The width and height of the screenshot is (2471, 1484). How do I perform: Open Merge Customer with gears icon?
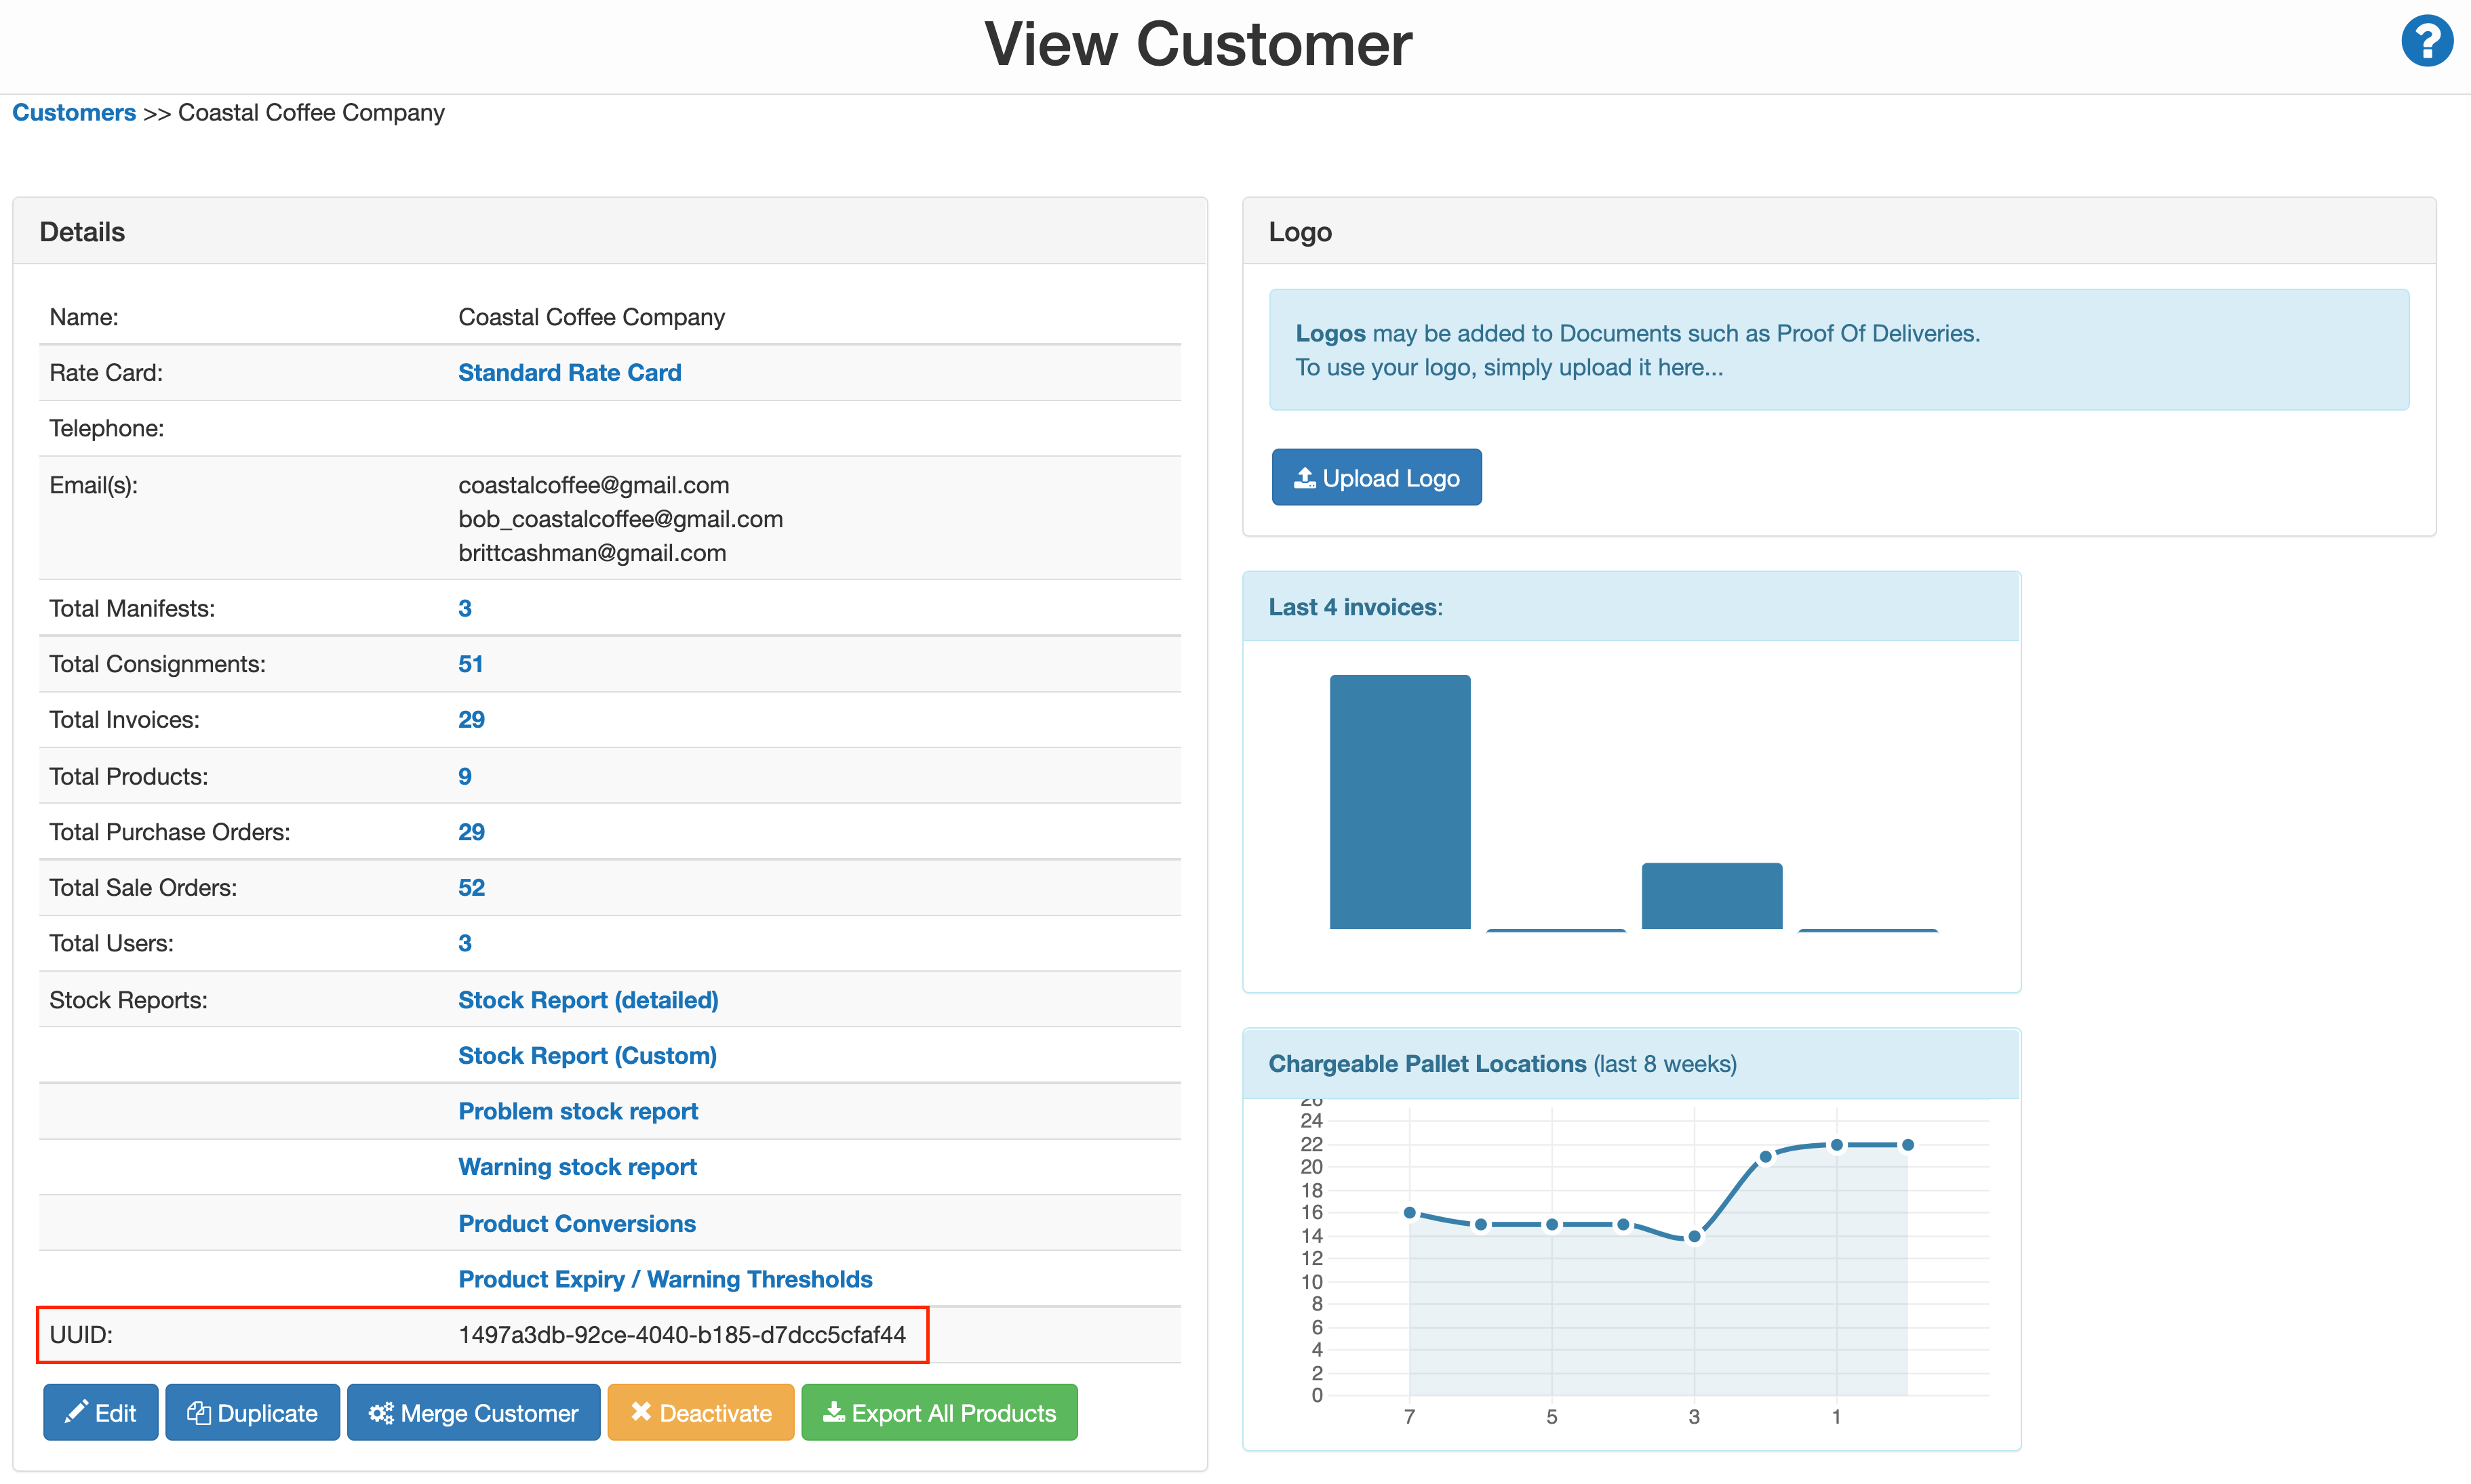click(473, 1412)
